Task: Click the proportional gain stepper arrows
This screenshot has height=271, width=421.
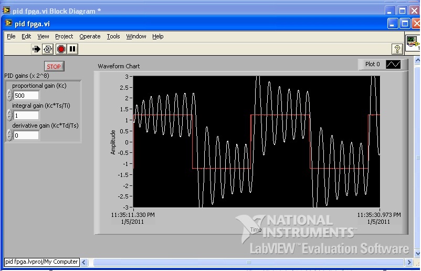Action: coord(9,96)
